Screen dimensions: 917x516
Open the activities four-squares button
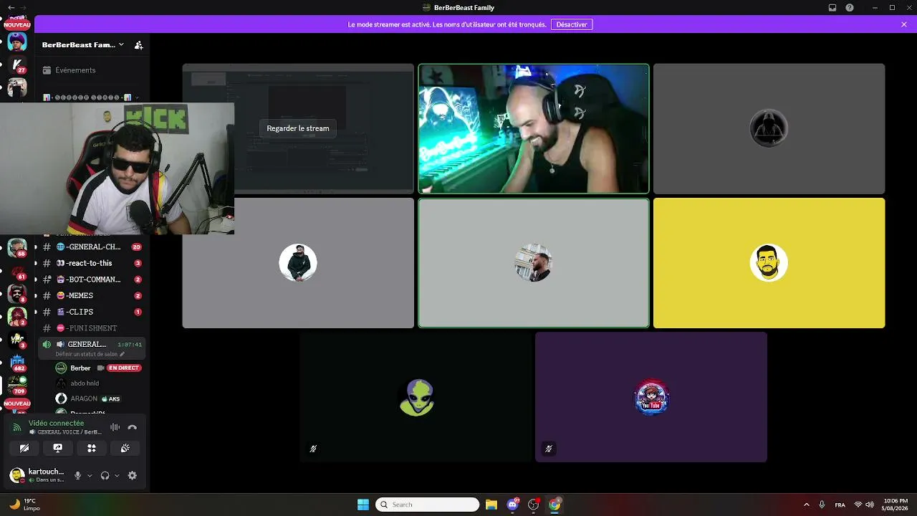tap(92, 448)
